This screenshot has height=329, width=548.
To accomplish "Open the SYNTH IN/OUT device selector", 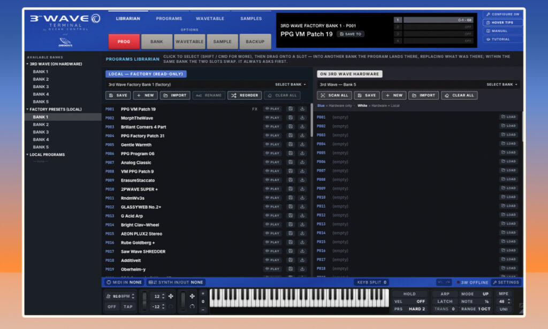I will [x=176, y=282].
